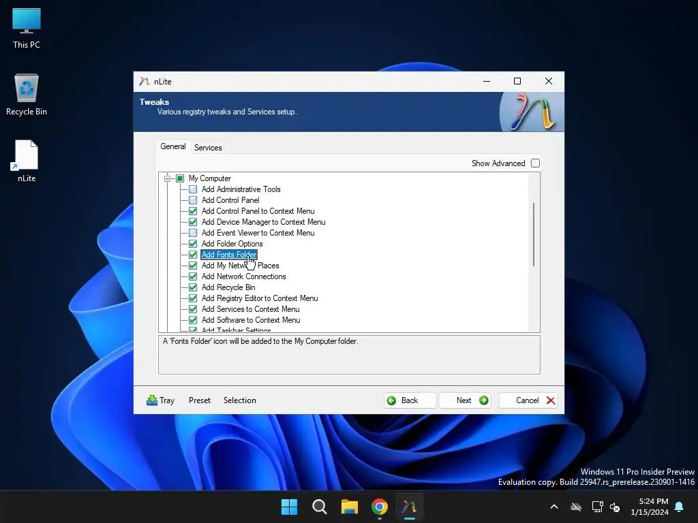Select 'Add Event Viewer to Context Menu' text
The image size is (698, 523).
pos(258,233)
